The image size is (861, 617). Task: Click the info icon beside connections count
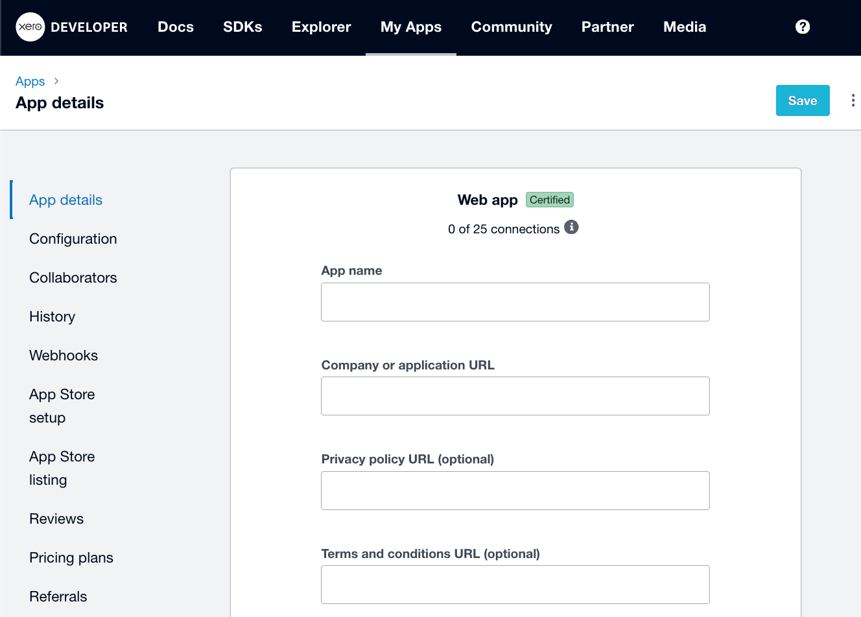tap(571, 227)
